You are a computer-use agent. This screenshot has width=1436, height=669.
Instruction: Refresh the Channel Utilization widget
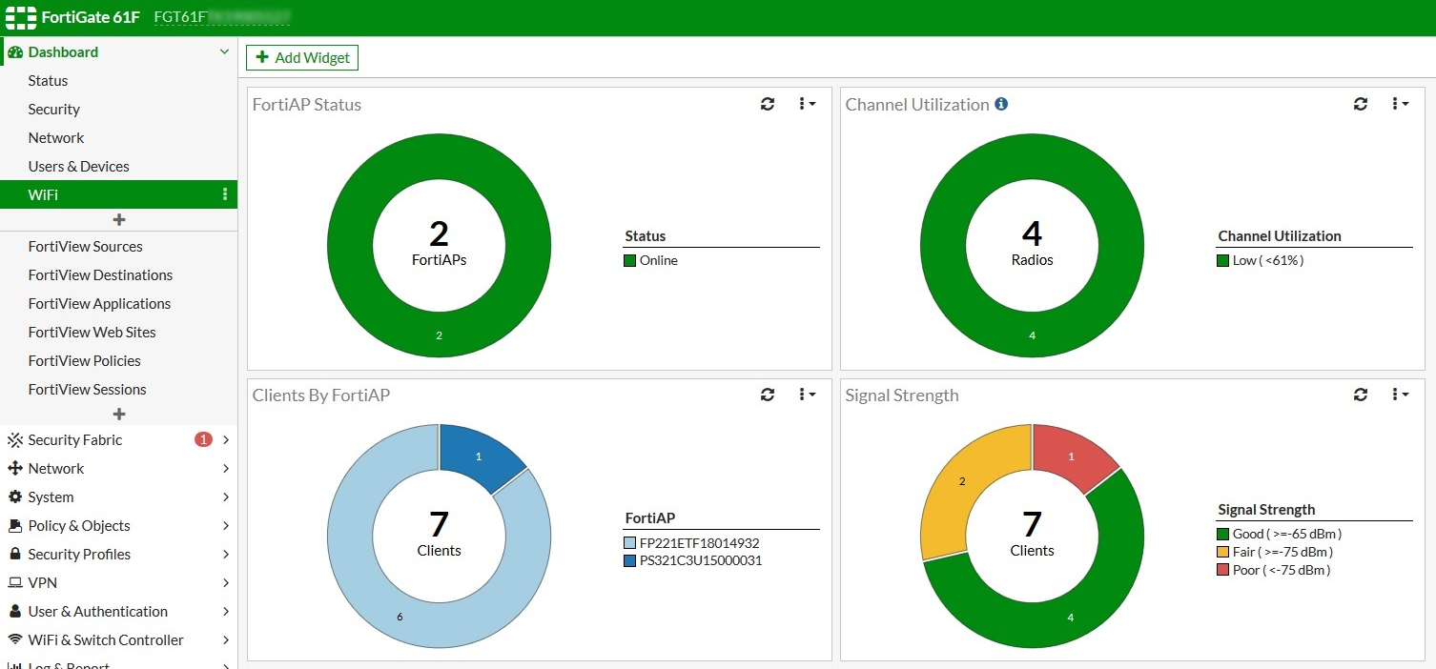tap(1361, 104)
